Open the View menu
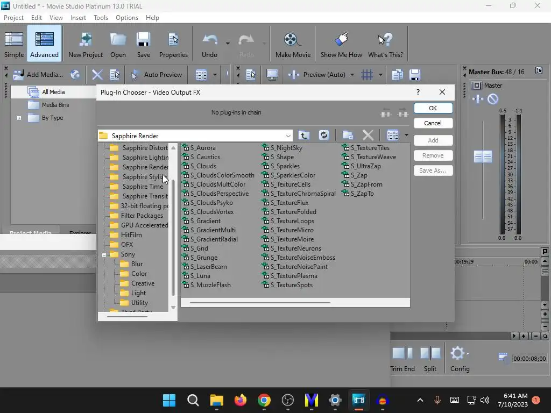Image resolution: width=551 pixels, height=413 pixels. click(x=56, y=18)
